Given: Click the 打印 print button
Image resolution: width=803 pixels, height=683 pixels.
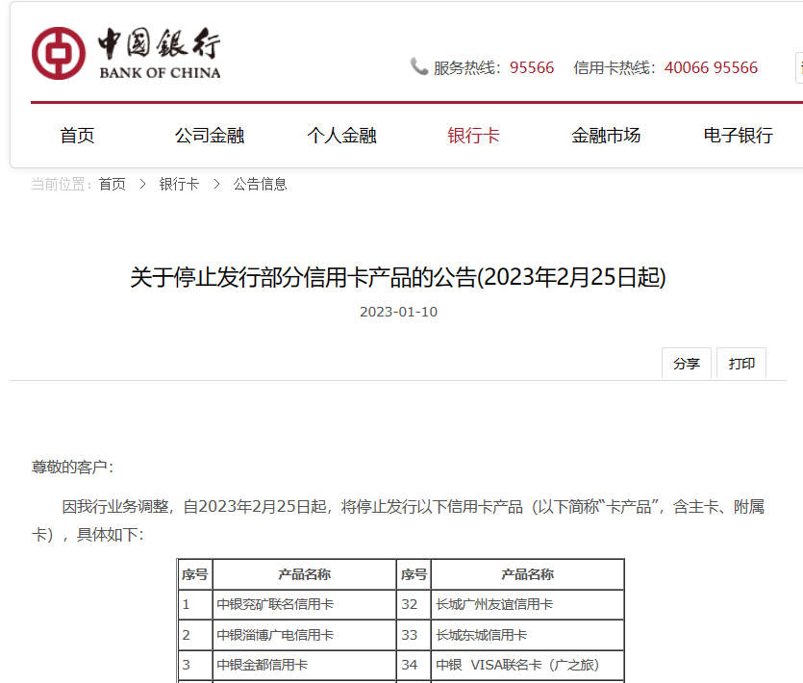Looking at the screenshot, I should (741, 364).
